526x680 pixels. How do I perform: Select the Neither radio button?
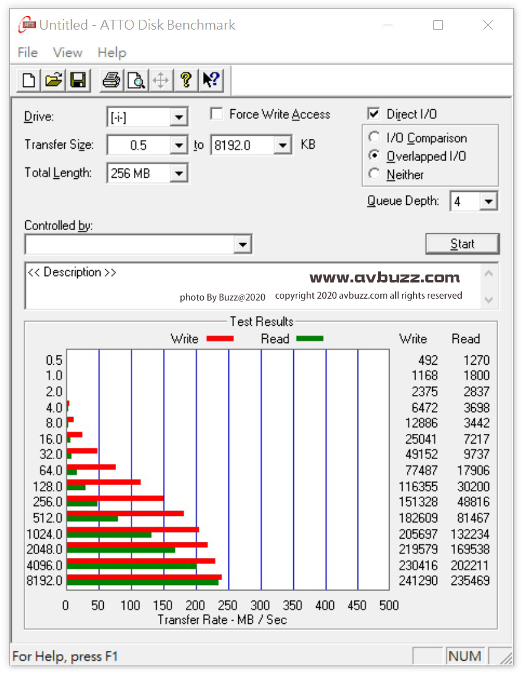pyautogui.click(x=374, y=173)
